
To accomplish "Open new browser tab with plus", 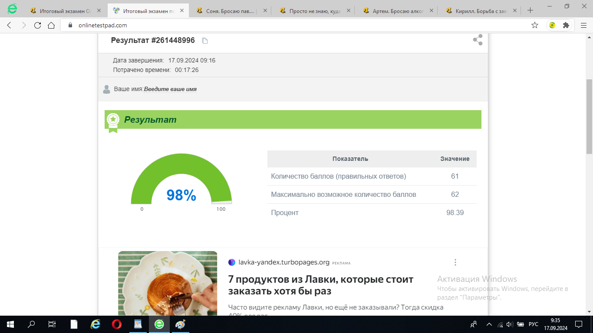I will tap(530, 10).
